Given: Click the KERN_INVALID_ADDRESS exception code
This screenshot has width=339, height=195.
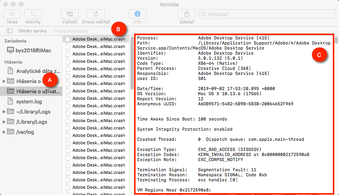Looking at the screenshot, I should [254, 154].
